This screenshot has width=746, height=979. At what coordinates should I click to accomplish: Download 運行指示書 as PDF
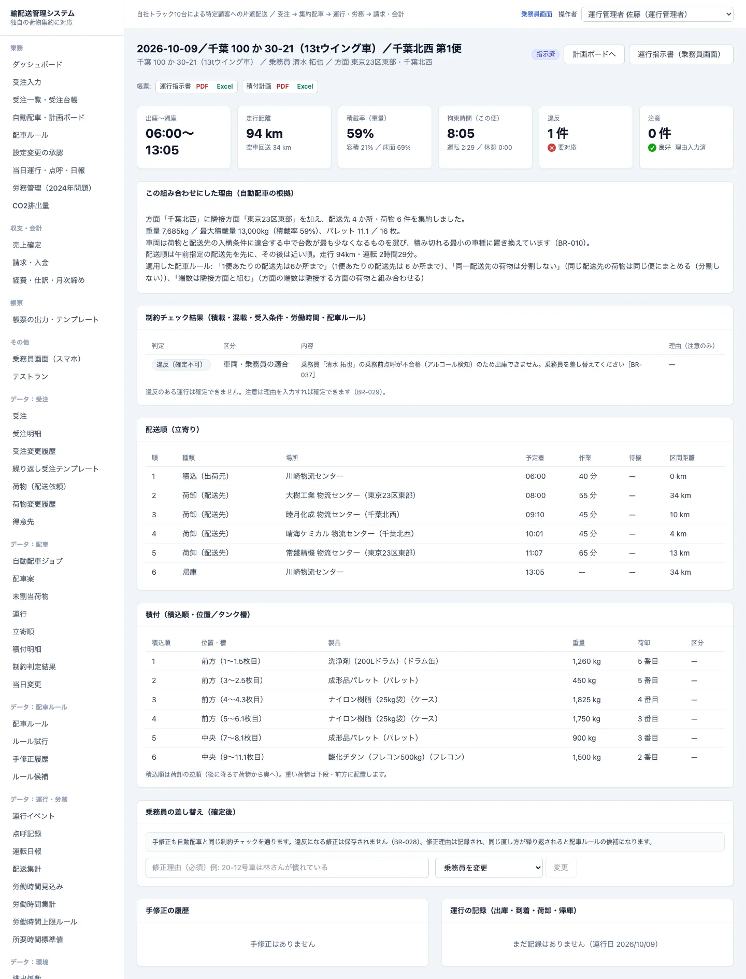pyautogui.click(x=202, y=87)
